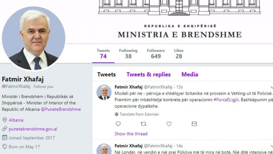Reply to the Vetting-ut tweet

pyautogui.click(x=118, y=124)
